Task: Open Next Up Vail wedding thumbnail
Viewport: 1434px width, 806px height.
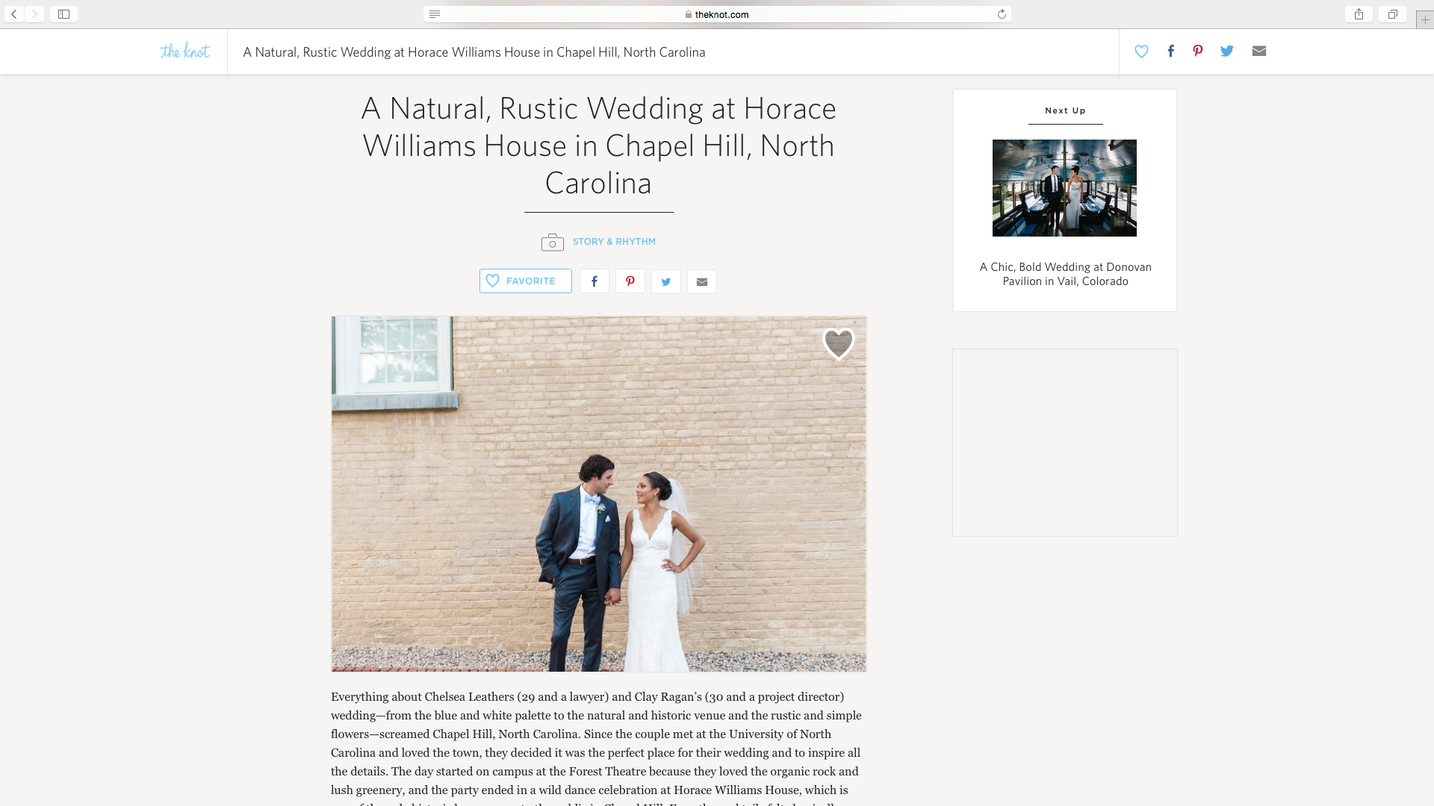Action: [x=1064, y=188]
